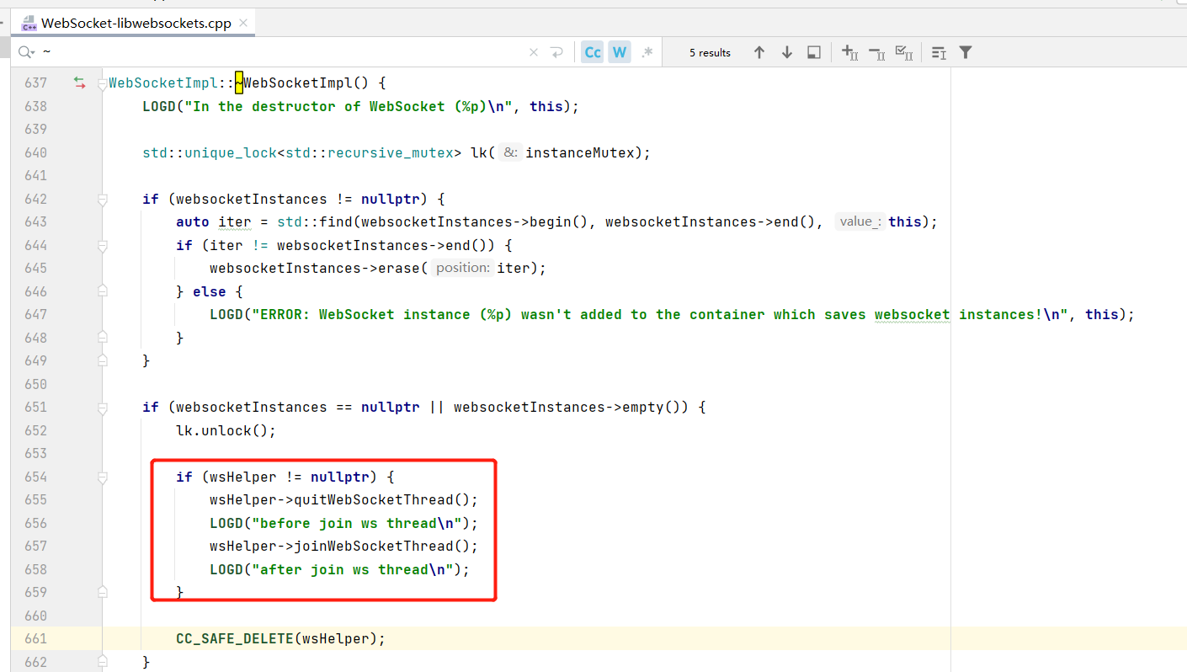Toggle the W whole-words option
This screenshot has height=672, width=1187.
pos(620,51)
